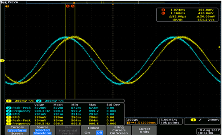Click the 996.8 Hz frequency value

point(42,124)
